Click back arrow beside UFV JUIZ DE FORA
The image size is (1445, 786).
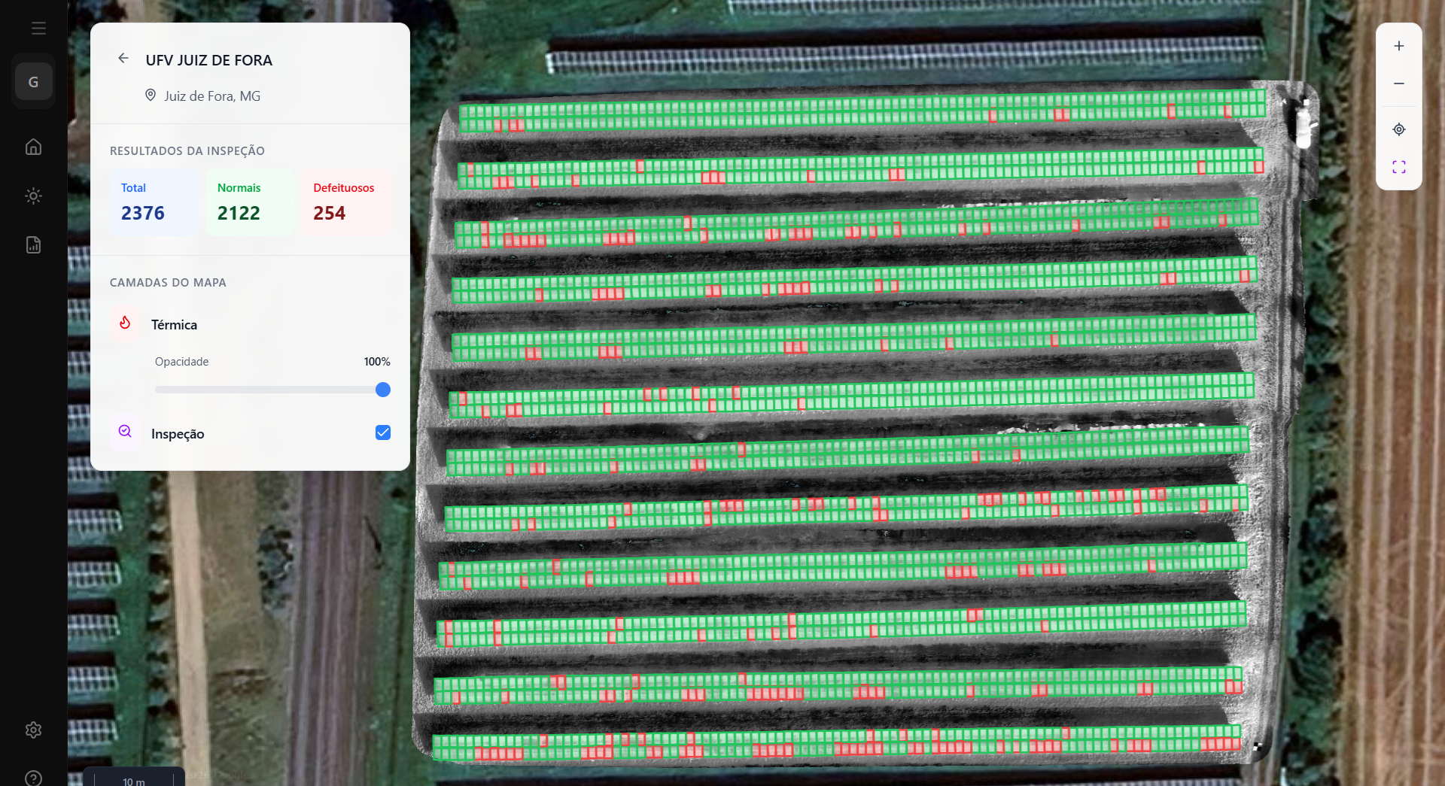click(123, 59)
